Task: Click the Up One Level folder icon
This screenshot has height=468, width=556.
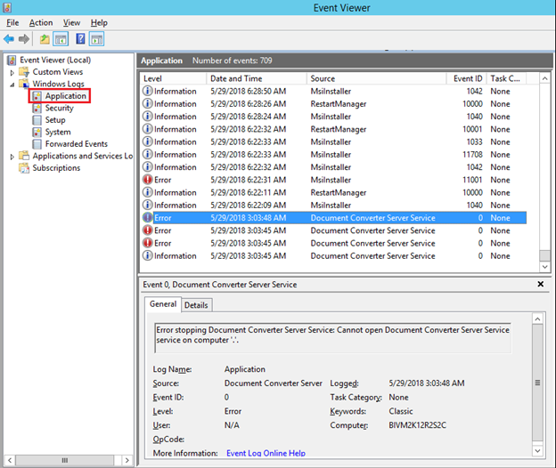Action: [45, 39]
